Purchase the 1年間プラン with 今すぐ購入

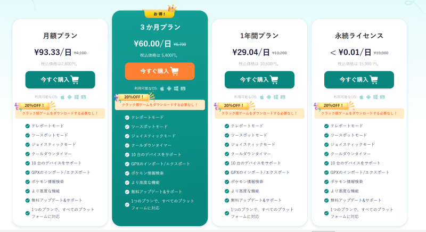(x=259, y=80)
